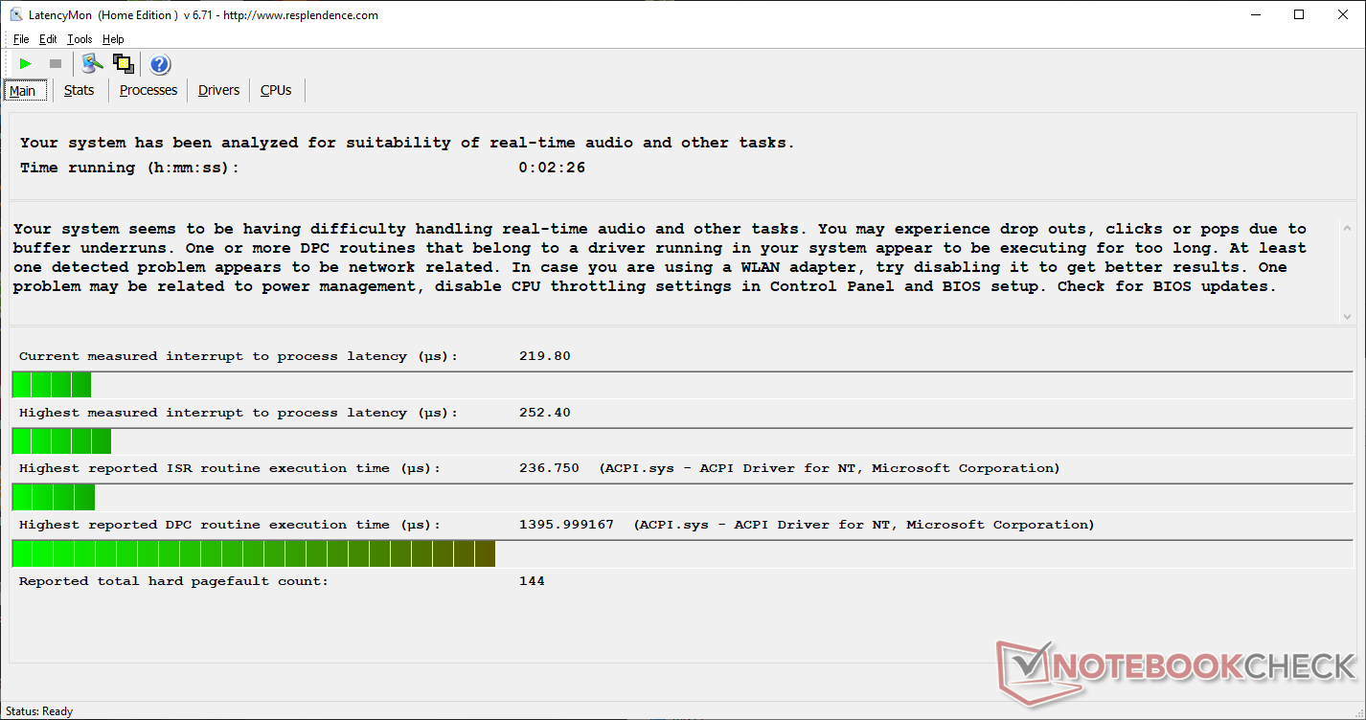
Task: Click the highest interrupt to process latency bar
Action: 61,441
